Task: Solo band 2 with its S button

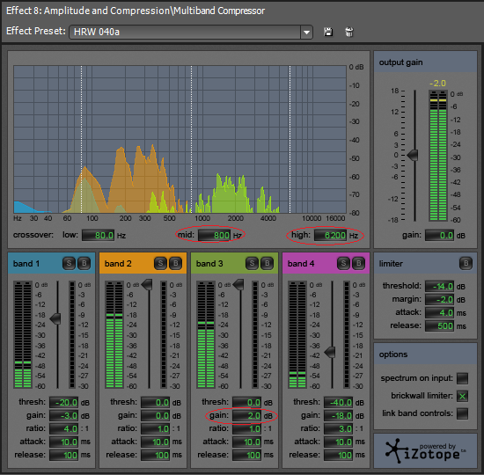Action: tap(160, 263)
